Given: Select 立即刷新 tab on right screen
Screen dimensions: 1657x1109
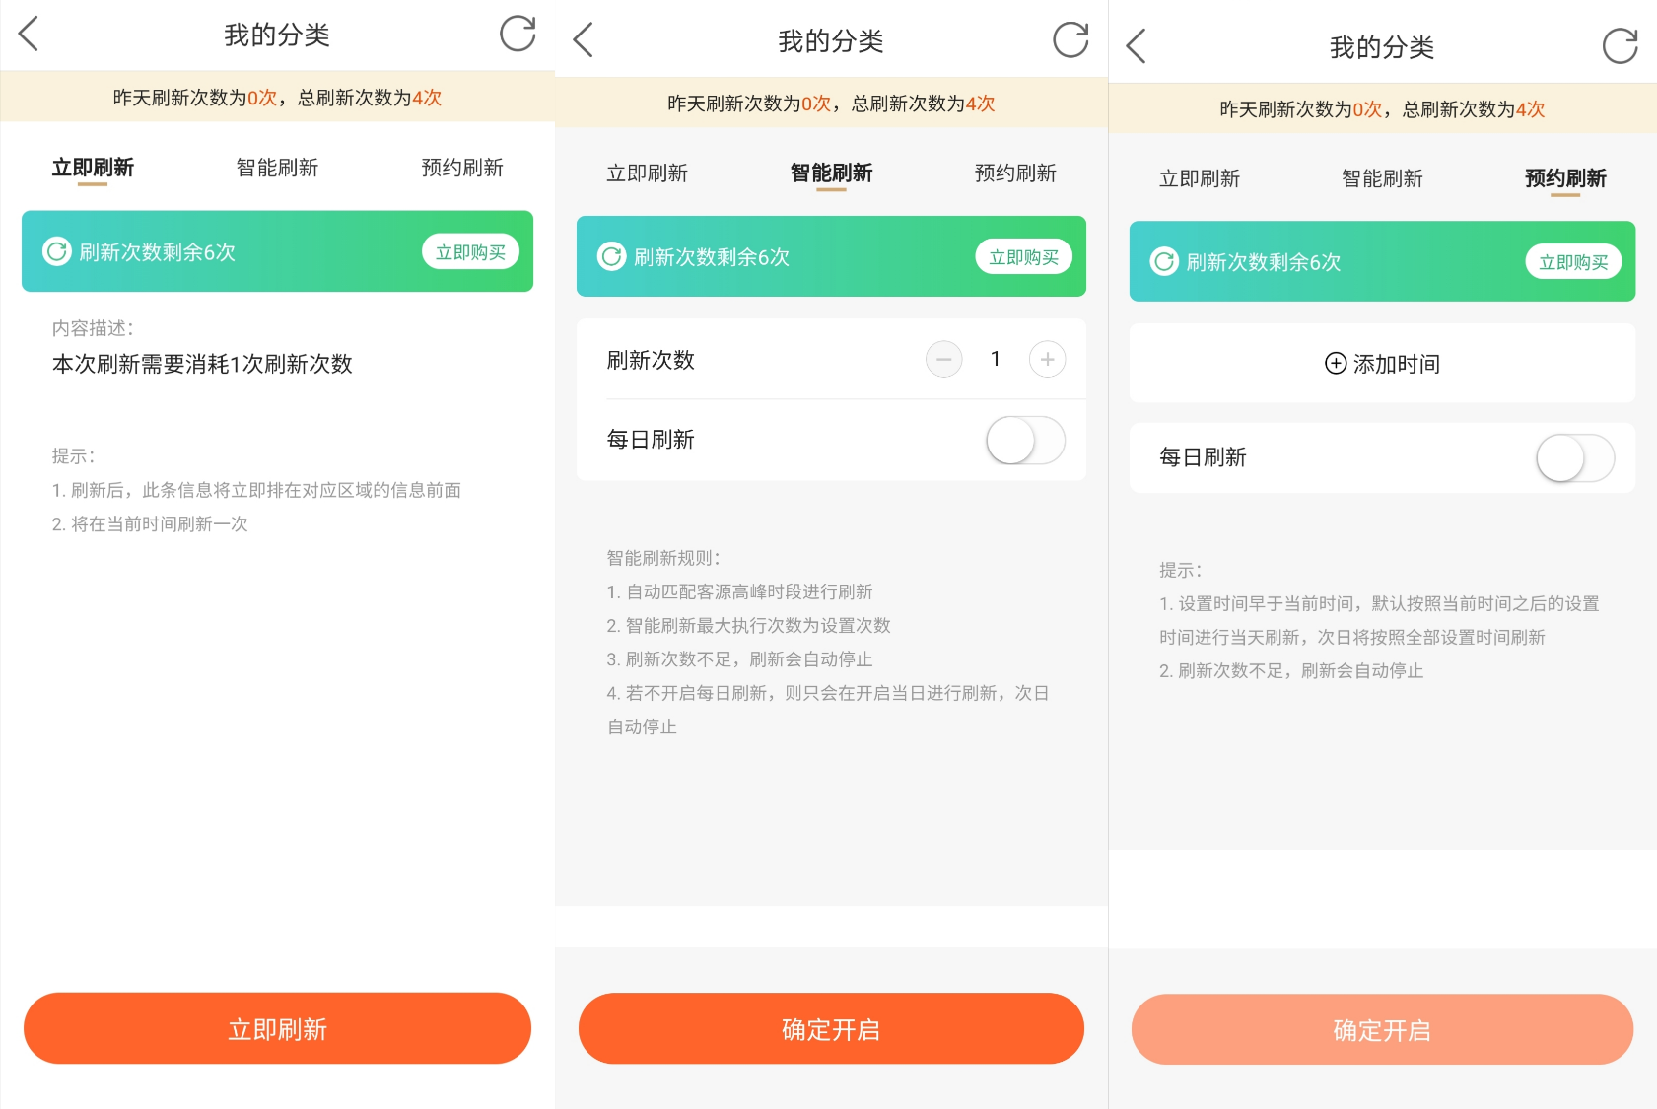Looking at the screenshot, I should [x=1200, y=178].
